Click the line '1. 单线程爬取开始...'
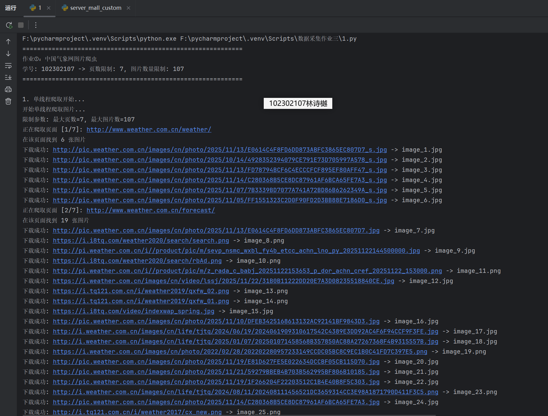This screenshot has height=416, width=548. tap(53, 99)
